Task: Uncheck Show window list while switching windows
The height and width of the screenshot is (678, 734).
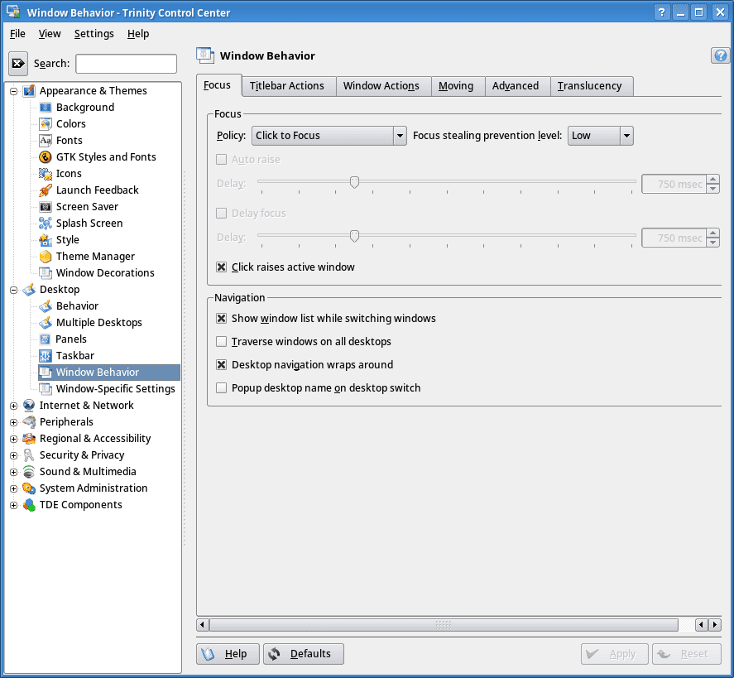Action: [x=222, y=319]
